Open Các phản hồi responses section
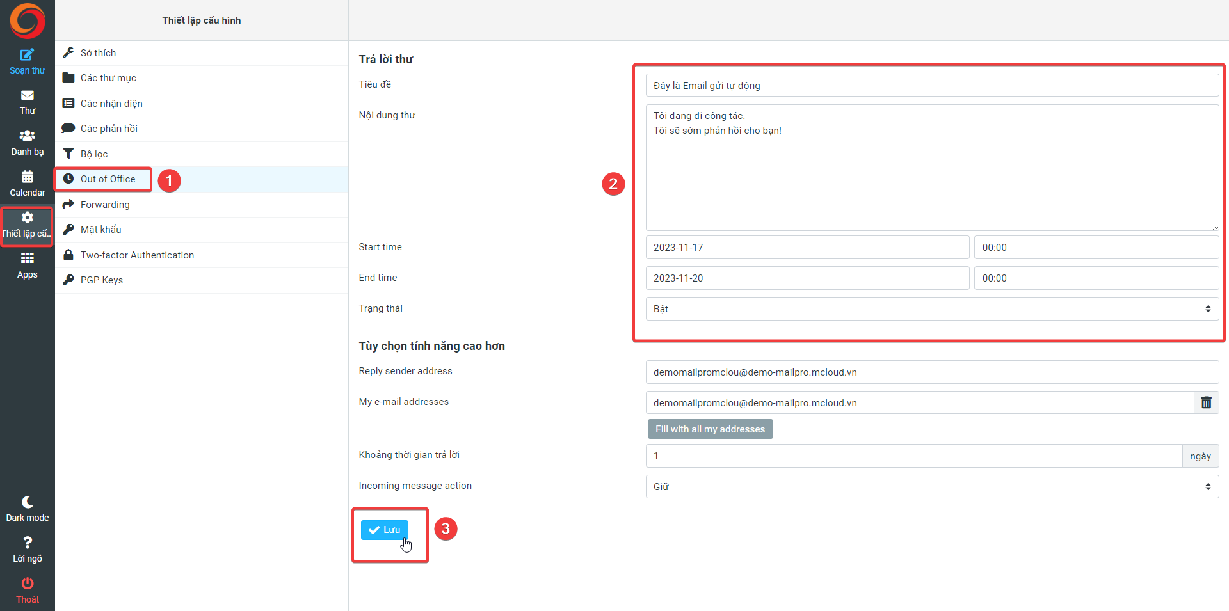 (202, 129)
